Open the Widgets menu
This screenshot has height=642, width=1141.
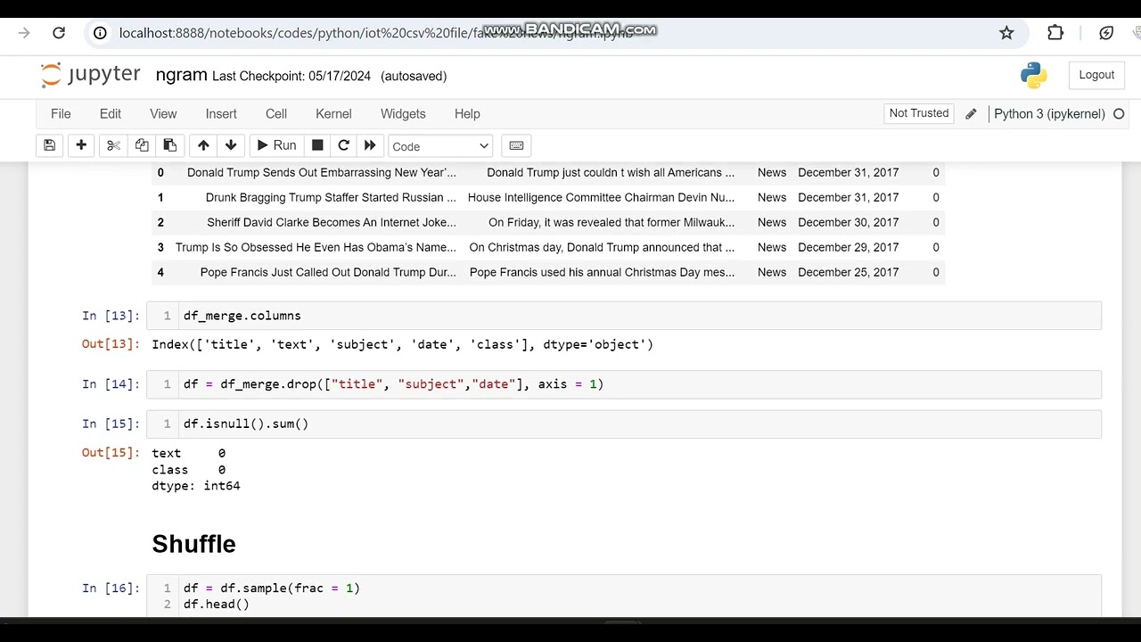coord(403,113)
